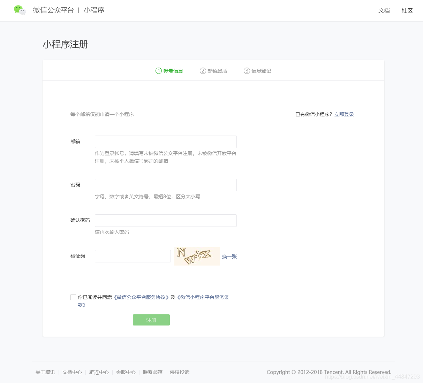Open the 社区 link in header
The image size is (423, 383).
click(x=407, y=10)
